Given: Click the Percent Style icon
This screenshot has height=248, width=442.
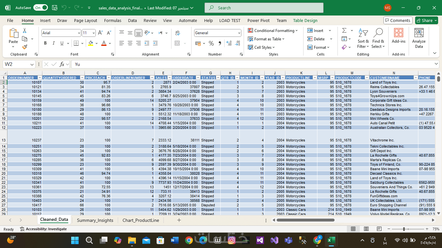Looking at the screenshot, I should click(x=211, y=43).
